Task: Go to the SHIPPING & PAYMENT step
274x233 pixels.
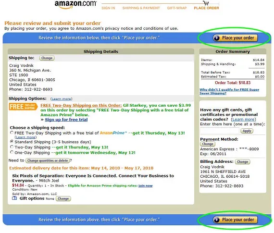Action: coord(141,8)
